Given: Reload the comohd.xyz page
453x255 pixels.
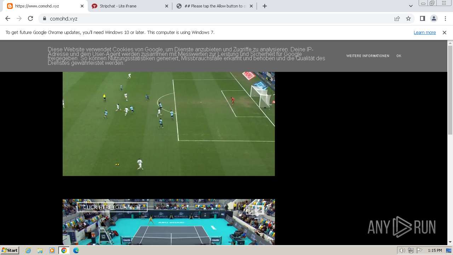Looking at the screenshot, I should tap(30, 18).
